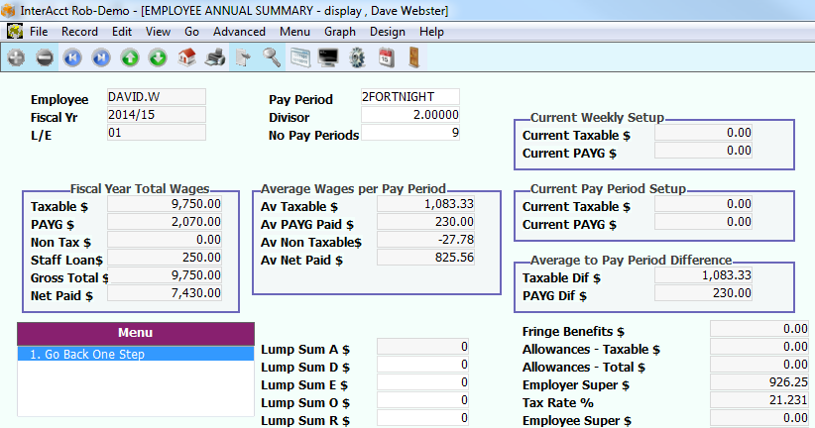Screen dimensions: 815x428
Task: Click the Lump Sum R $ field
Action: (422, 418)
